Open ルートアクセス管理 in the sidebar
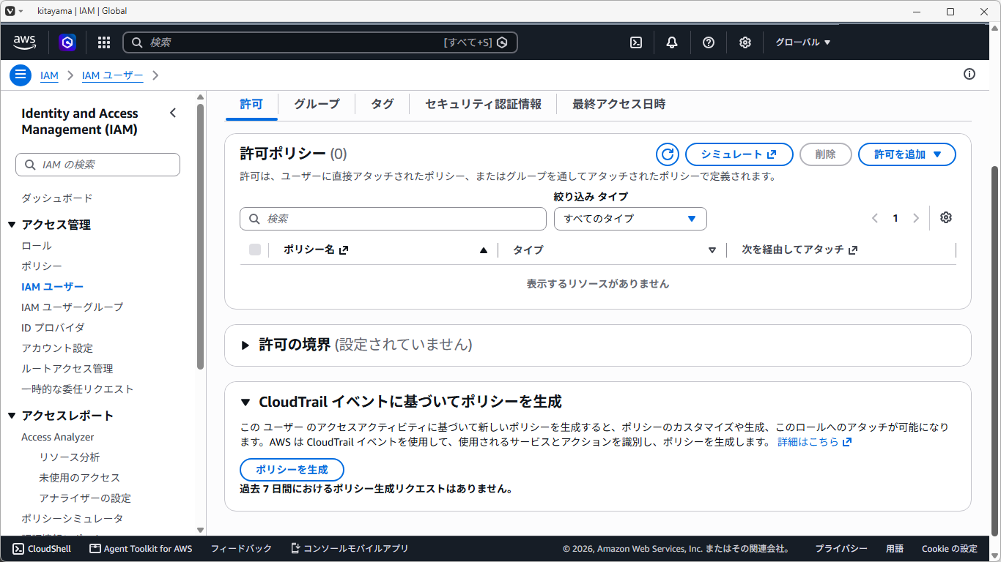Image resolution: width=1001 pixels, height=562 pixels. [x=67, y=369]
